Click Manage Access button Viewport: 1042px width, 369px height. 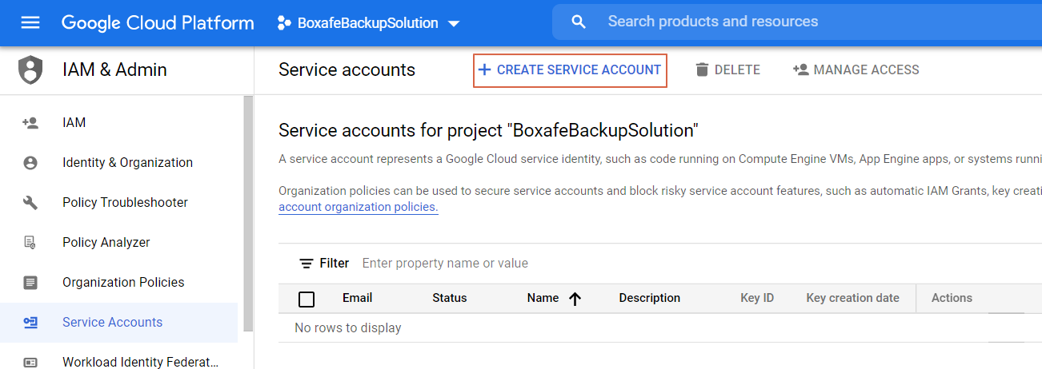[856, 70]
